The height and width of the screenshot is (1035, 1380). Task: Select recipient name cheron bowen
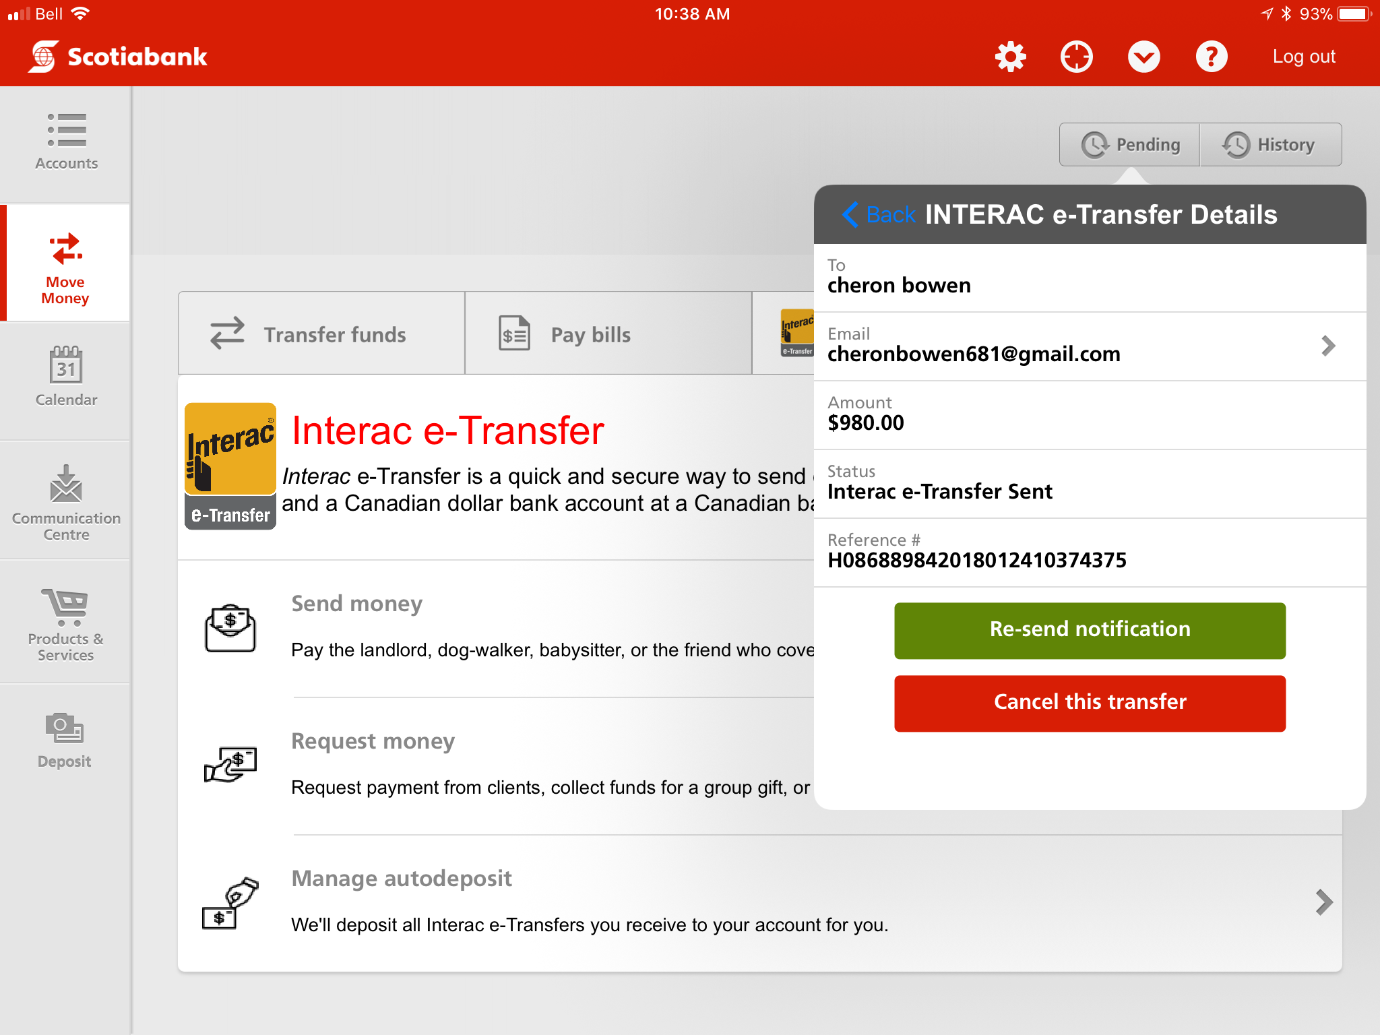pyautogui.click(x=899, y=285)
